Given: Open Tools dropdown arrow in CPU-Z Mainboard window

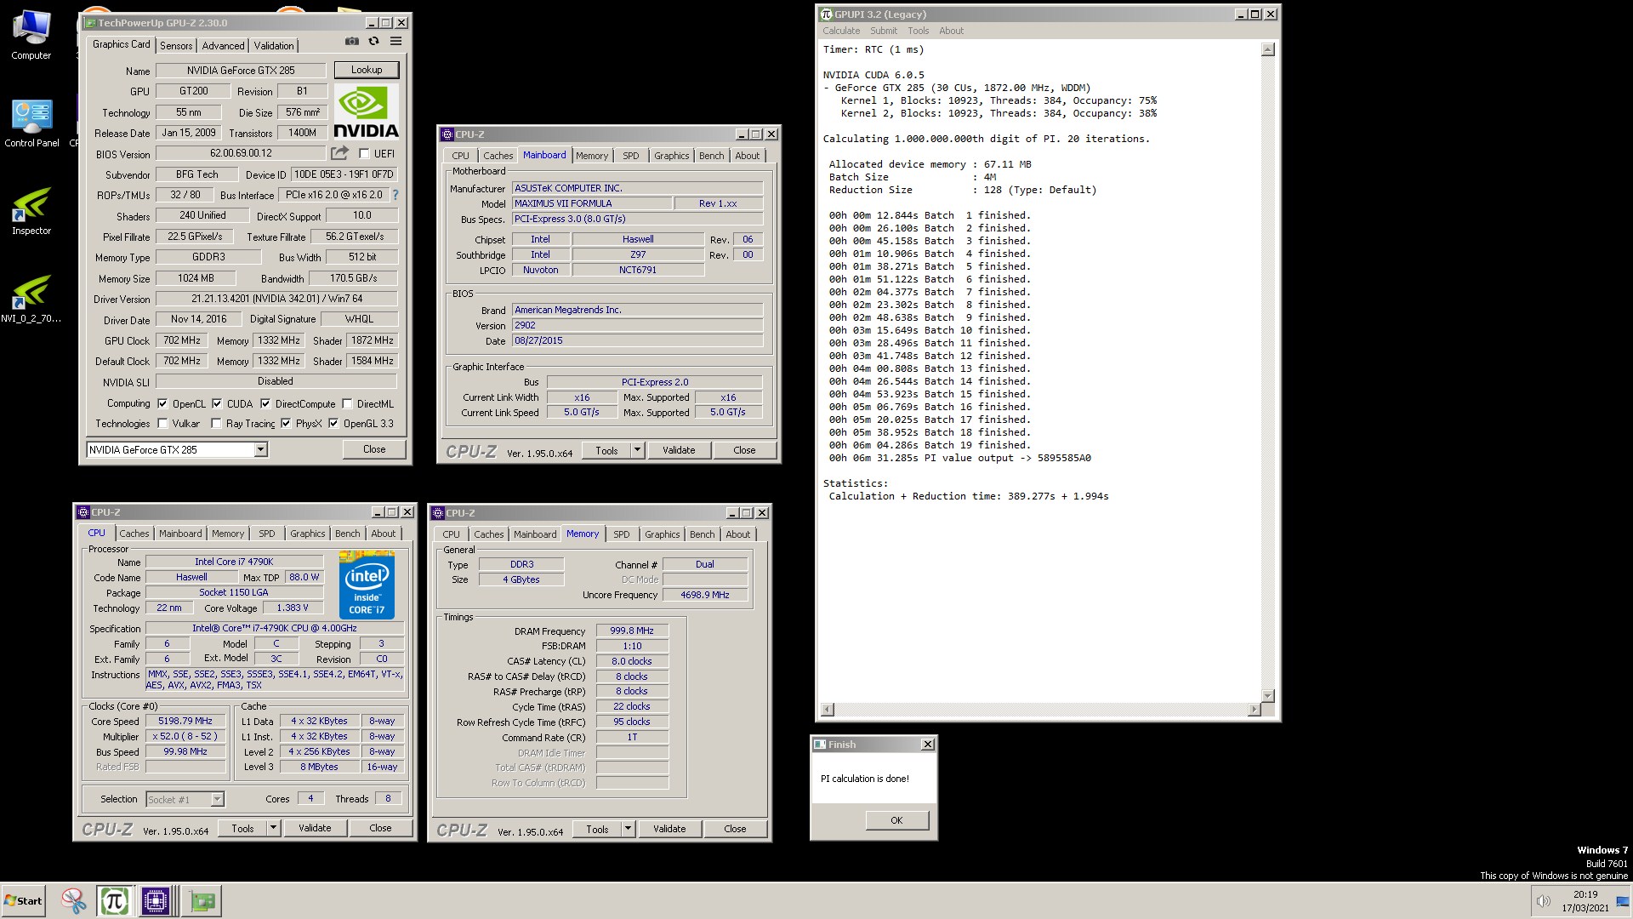Looking at the screenshot, I should click(637, 450).
